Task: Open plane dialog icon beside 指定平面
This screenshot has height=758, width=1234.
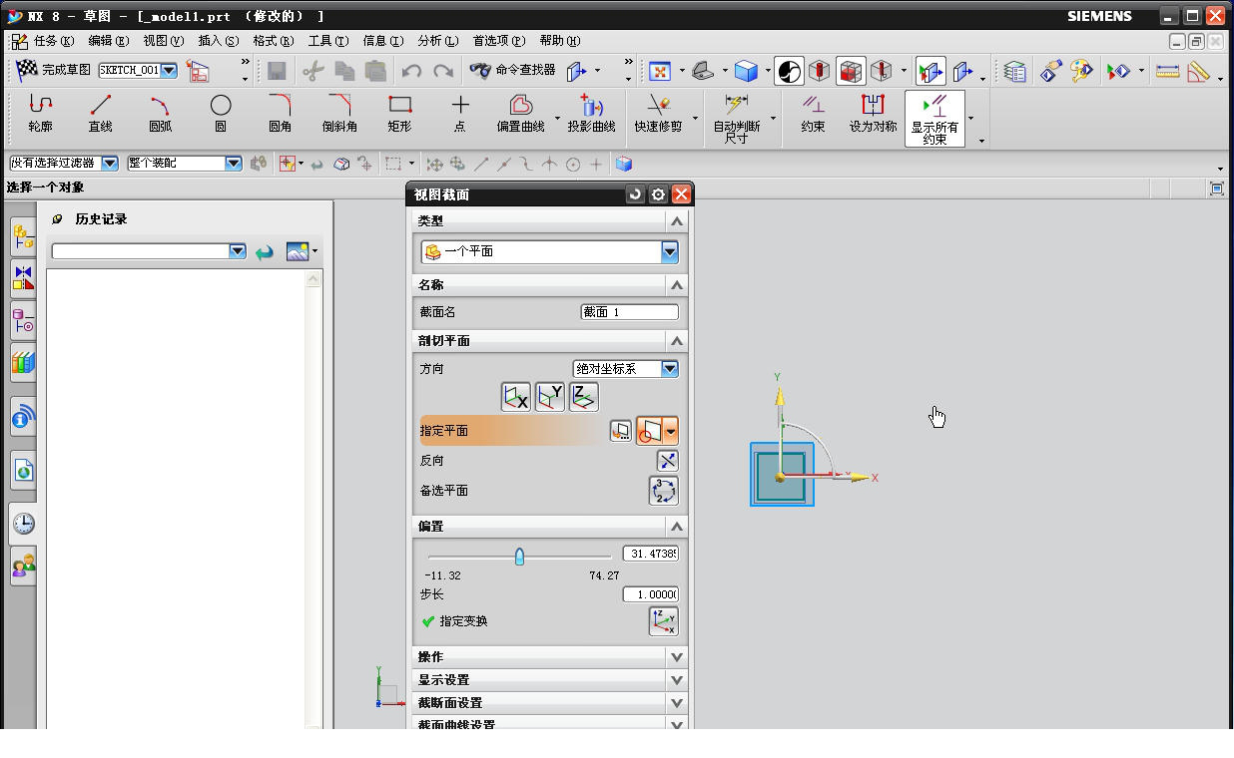Action: tap(620, 431)
